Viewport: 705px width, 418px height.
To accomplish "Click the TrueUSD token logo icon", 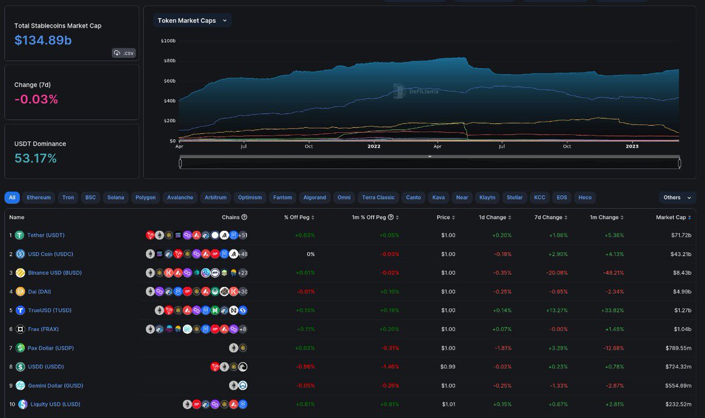I will (21, 311).
